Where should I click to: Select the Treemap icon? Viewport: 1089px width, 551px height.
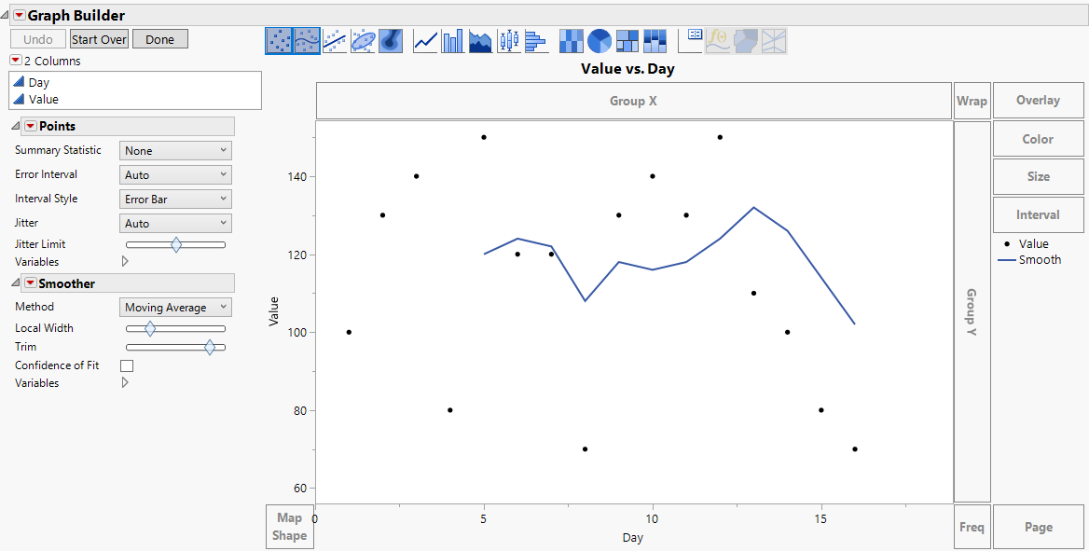tap(627, 41)
